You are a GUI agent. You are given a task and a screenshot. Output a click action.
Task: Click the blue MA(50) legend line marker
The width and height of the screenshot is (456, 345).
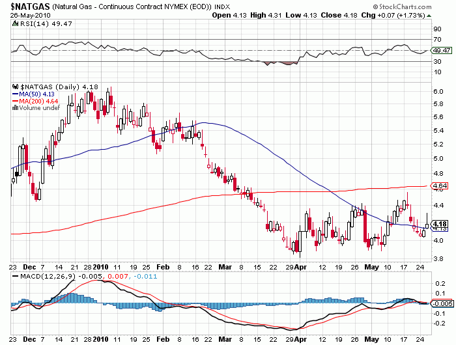click(x=15, y=94)
